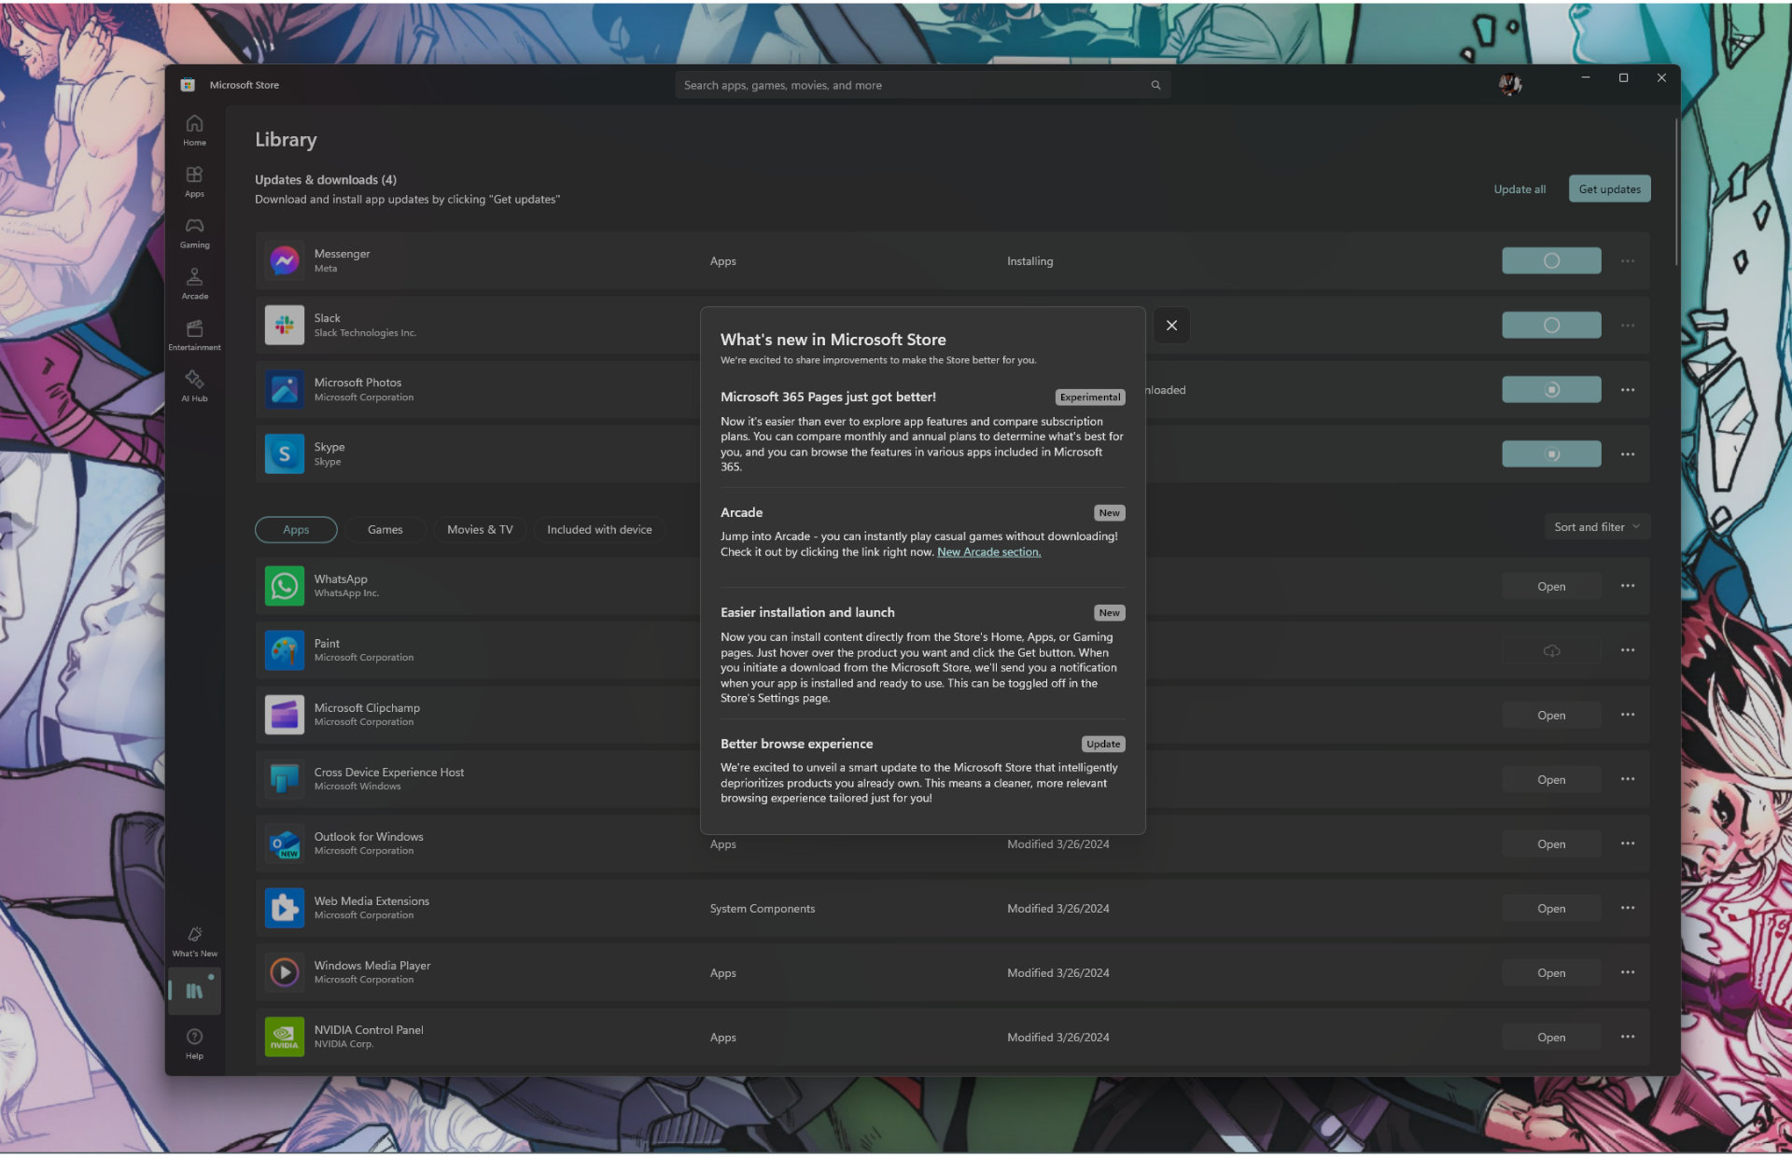Expand the Sort and filter dropdown

(x=1597, y=527)
